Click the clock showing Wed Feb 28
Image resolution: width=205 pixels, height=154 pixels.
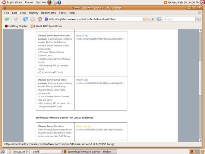(186, 3)
